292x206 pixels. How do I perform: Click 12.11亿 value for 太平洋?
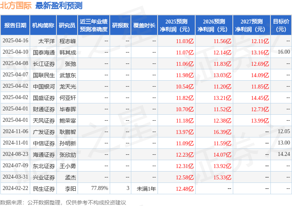click(260, 41)
